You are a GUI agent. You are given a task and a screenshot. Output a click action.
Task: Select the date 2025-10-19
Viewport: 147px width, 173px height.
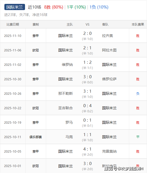click(13, 123)
